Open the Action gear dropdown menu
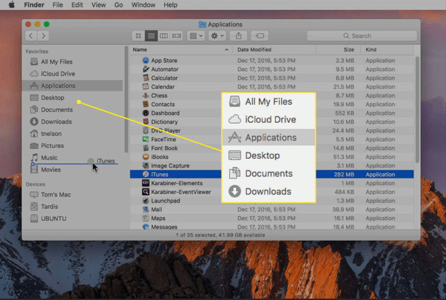The width and height of the screenshot is (446, 300). pyautogui.click(x=217, y=35)
